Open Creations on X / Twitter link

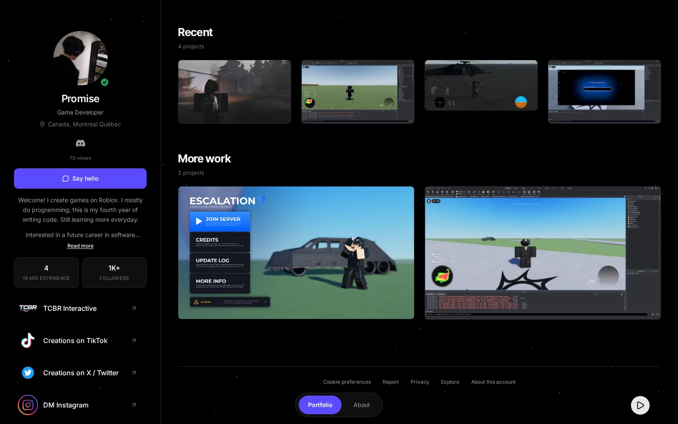point(80,373)
